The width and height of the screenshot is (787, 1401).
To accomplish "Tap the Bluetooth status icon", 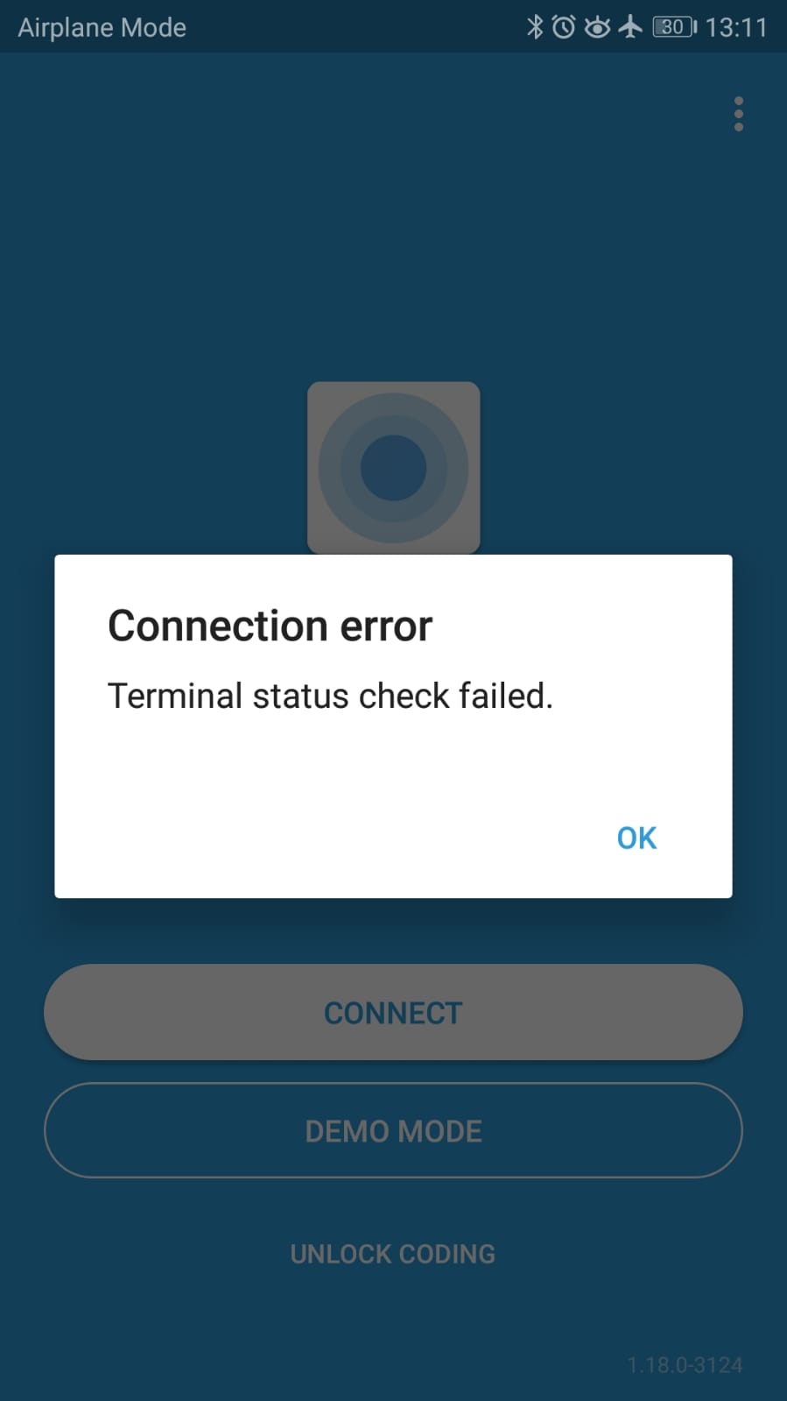I will pyautogui.click(x=535, y=27).
